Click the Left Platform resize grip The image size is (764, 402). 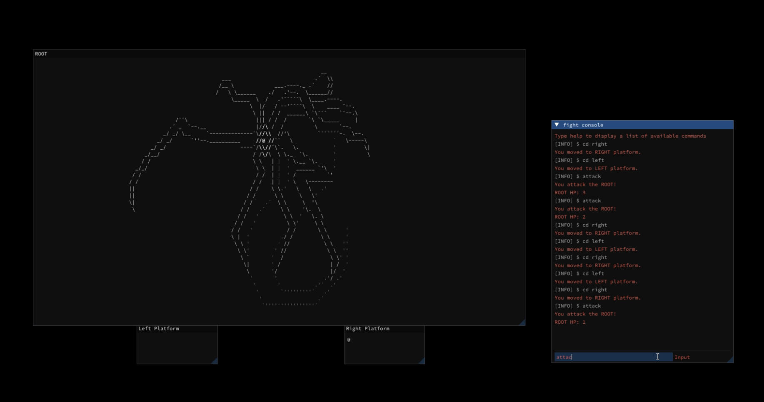coord(215,361)
